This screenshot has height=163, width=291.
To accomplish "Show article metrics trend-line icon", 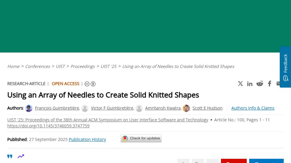I will (x=21, y=156).
